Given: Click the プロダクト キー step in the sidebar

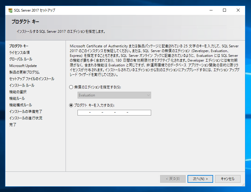Looking at the screenshot, I should tap(19, 46).
